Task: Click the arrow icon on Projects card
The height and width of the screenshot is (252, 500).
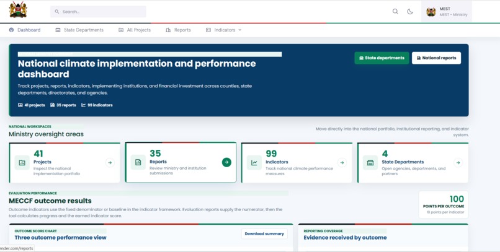Action: pos(110,163)
